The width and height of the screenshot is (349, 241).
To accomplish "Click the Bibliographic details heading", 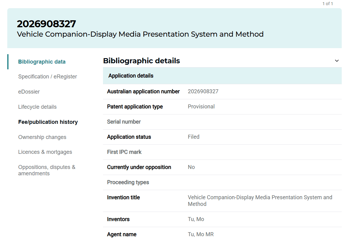I will tap(141, 61).
